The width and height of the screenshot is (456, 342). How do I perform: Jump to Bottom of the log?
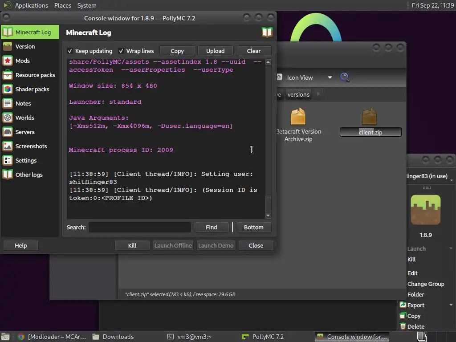253,228
